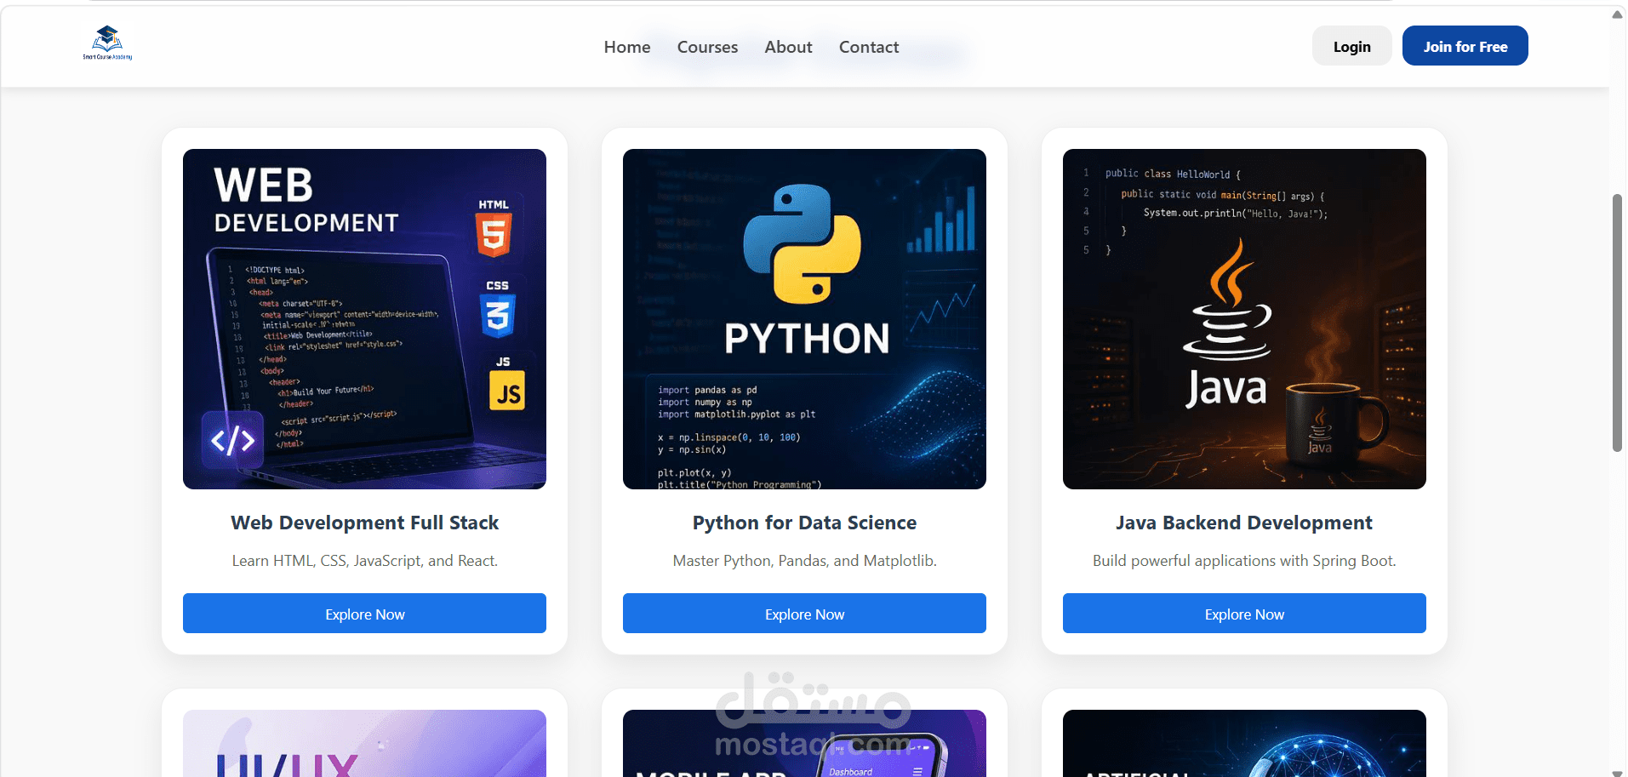Open the Contact nav link

[869, 47]
